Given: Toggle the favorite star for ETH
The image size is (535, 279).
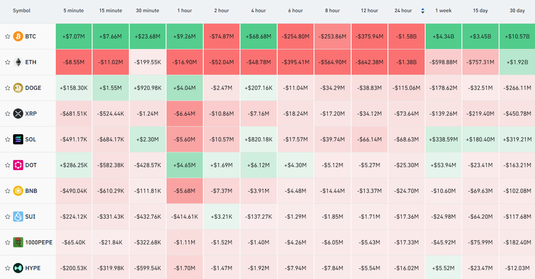Looking at the screenshot, I should click(x=8, y=62).
